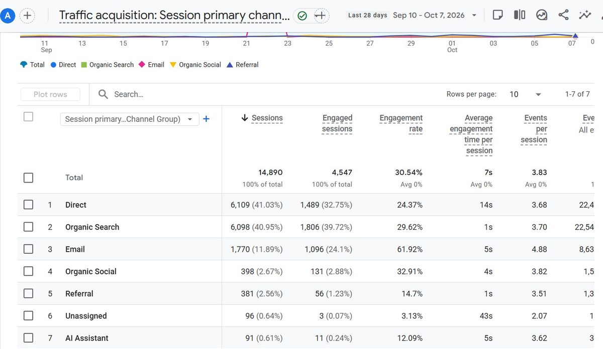Check the Organic Search row checkbox

pyautogui.click(x=29, y=227)
